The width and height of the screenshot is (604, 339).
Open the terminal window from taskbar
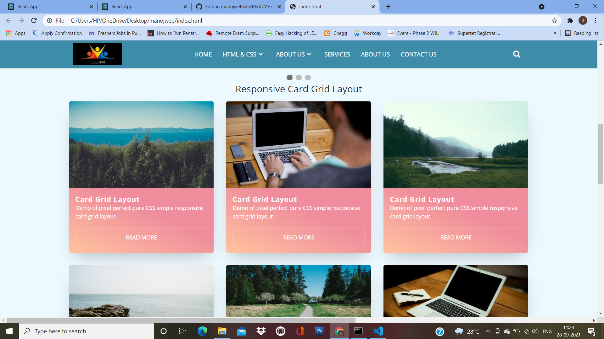(x=359, y=331)
